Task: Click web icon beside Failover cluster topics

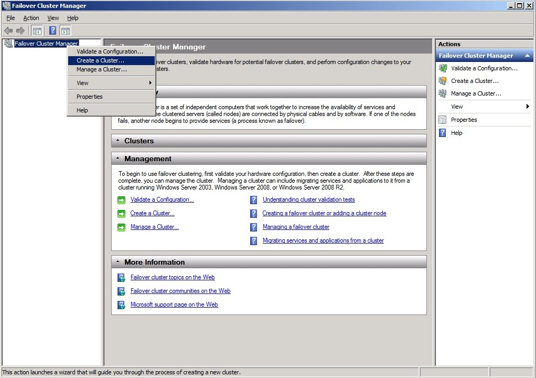Action: pos(121,277)
